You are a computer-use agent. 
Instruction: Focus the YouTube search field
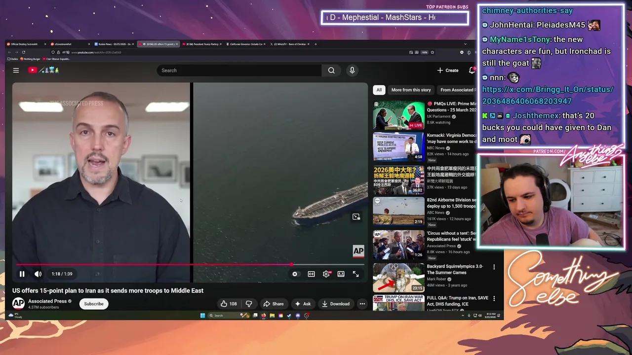[x=239, y=71]
